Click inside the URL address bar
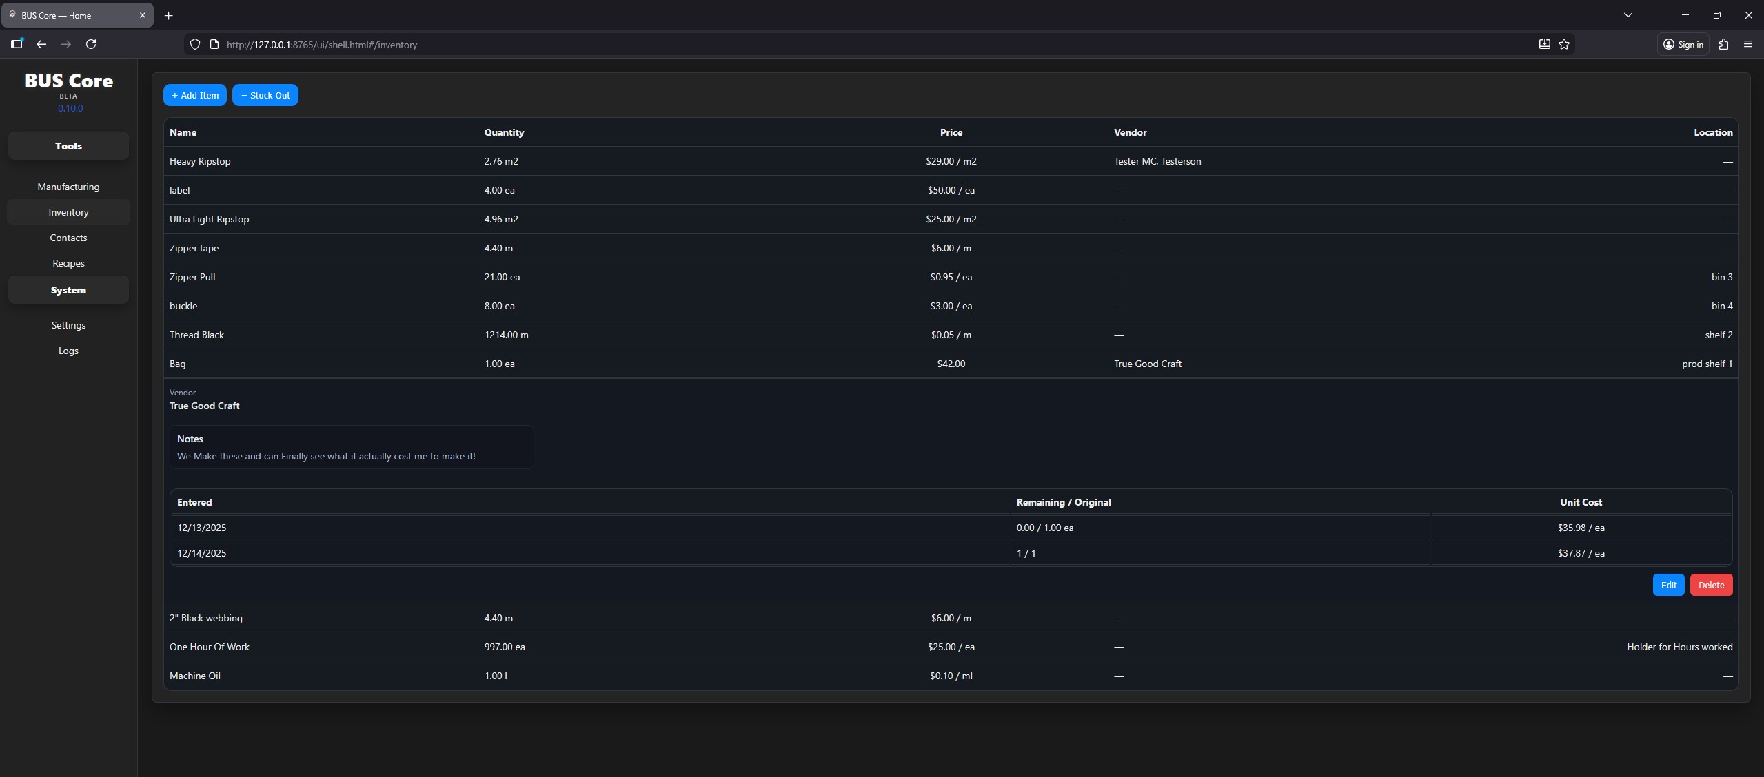 (x=483, y=44)
